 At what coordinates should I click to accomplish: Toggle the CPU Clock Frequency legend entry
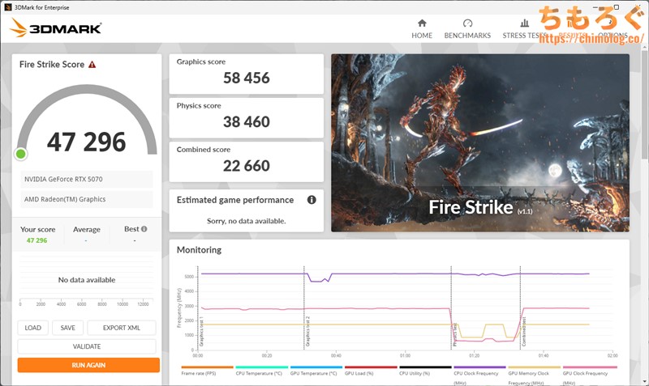479,375
